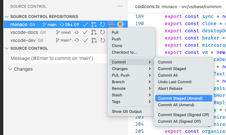Synchronize changes 29 down 0 up for monaco
Image resolution: width=226 pixels, height=135 pixels.
coord(70,25)
